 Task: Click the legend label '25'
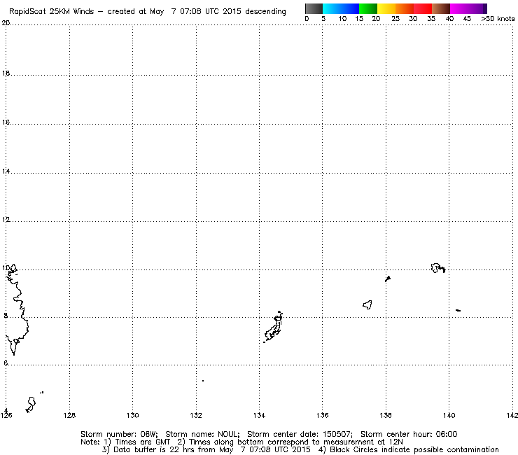coord(395,19)
